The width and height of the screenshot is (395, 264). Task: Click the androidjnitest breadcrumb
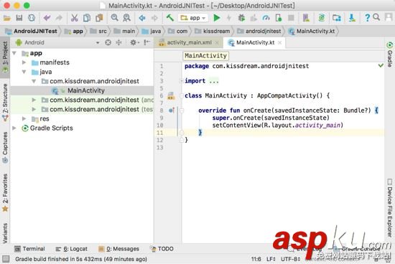pyautogui.click(x=259, y=32)
